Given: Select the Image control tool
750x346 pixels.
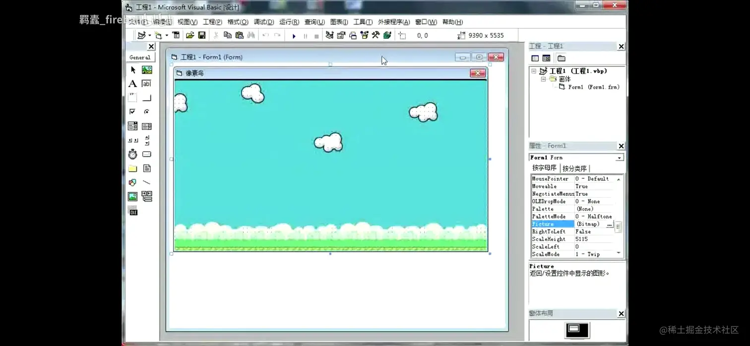Looking at the screenshot, I should [132, 197].
